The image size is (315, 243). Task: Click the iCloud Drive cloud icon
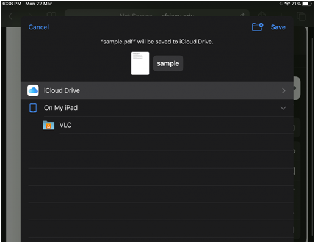33,90
